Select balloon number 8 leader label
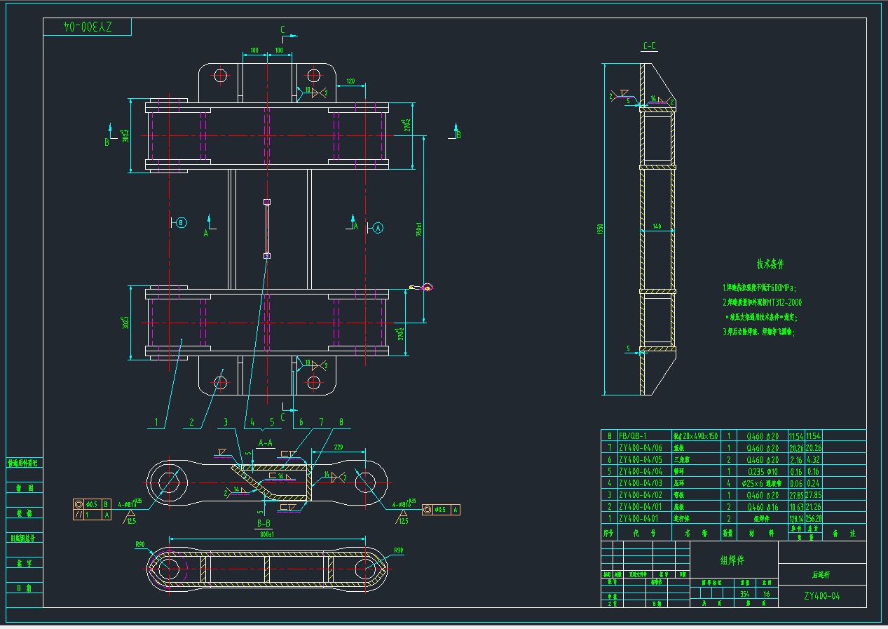The width and height of the screenshot is (888, 629). click(341, 422)
